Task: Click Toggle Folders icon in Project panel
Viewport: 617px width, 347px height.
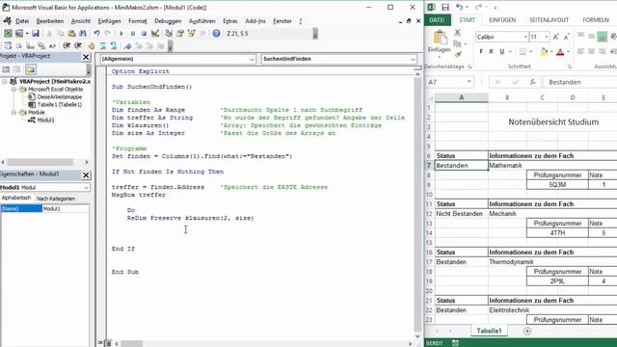Action: tap(31, 69)
